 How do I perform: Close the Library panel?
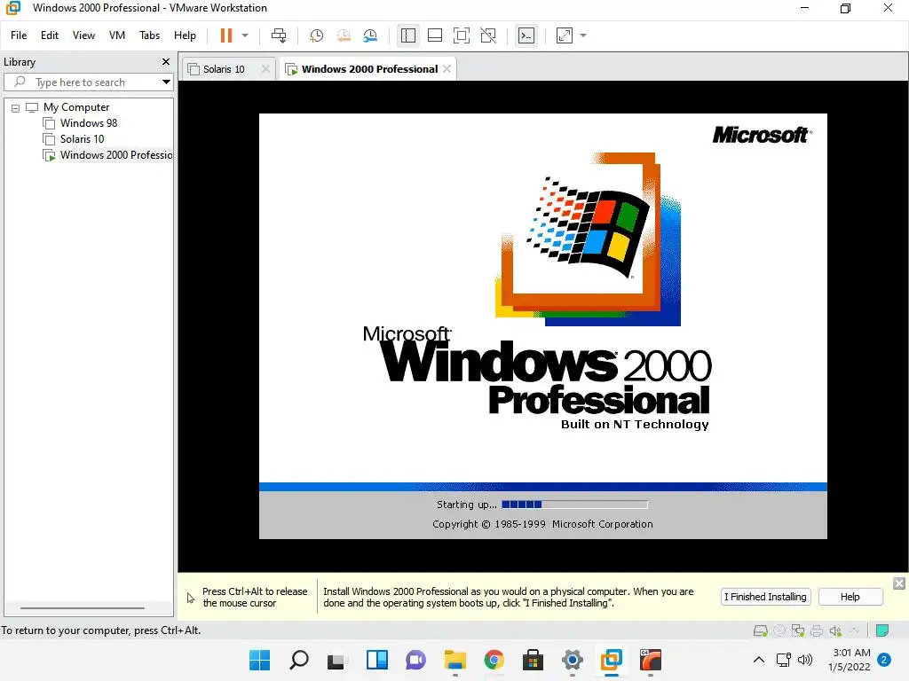coord(166,62)
